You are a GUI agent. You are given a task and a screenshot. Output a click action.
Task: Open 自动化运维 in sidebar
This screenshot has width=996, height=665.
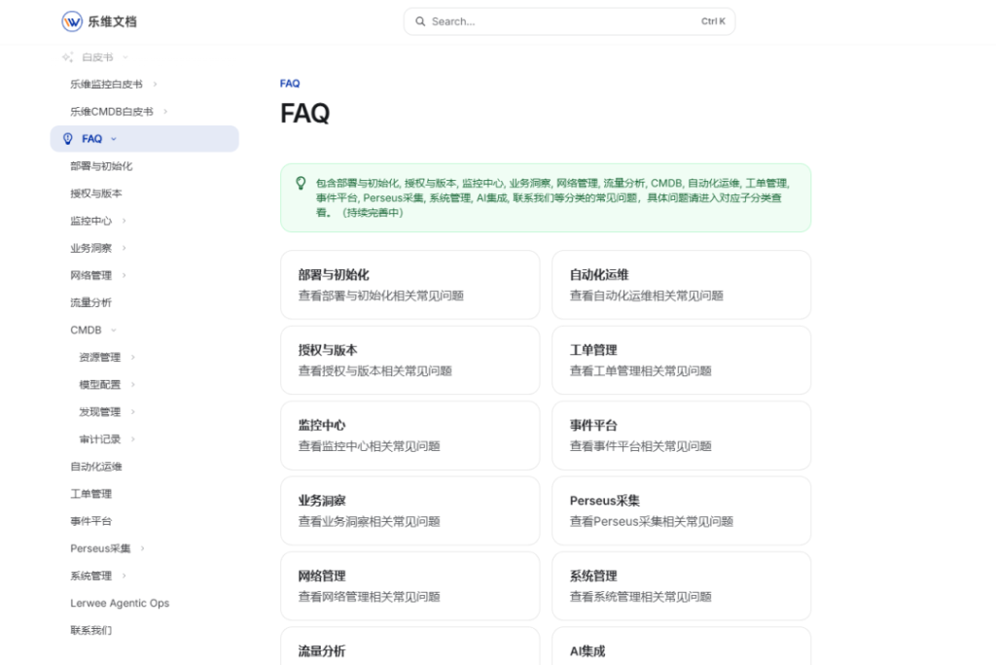pos(96,467)
